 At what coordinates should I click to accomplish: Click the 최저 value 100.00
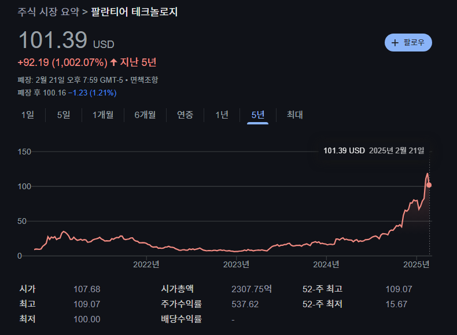pos(87,319)
